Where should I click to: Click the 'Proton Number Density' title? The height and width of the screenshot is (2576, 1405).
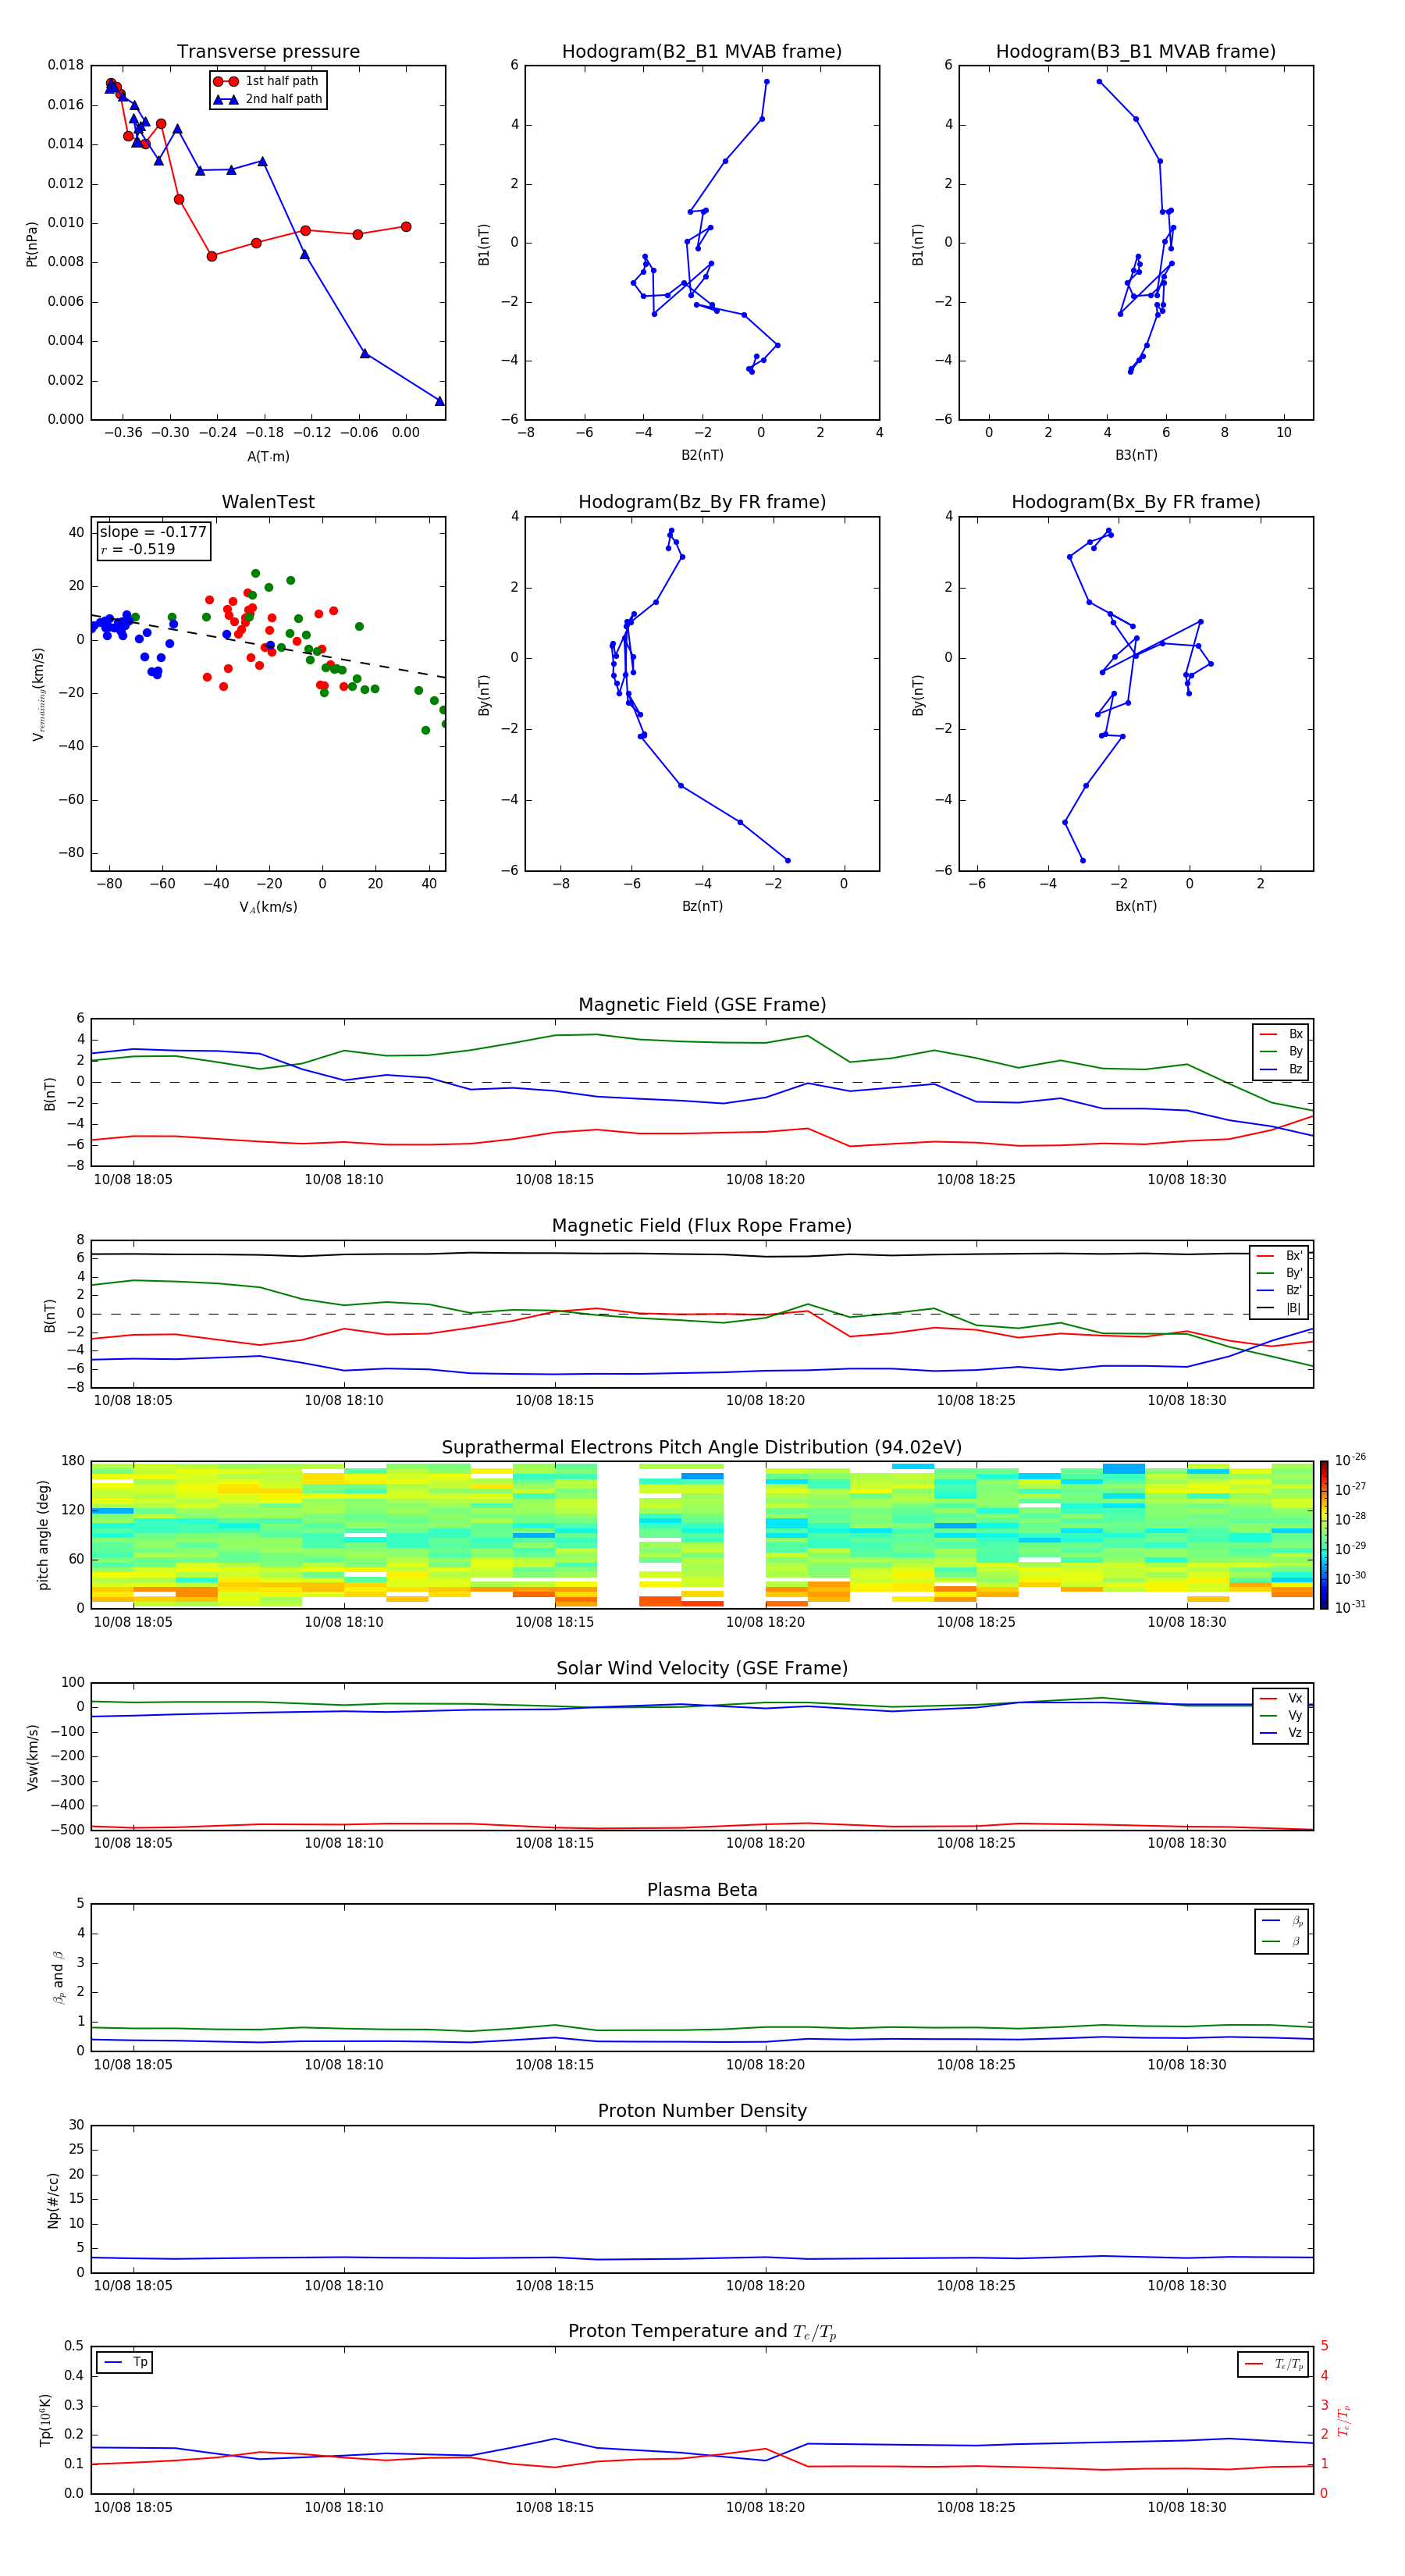[702, 2112]
